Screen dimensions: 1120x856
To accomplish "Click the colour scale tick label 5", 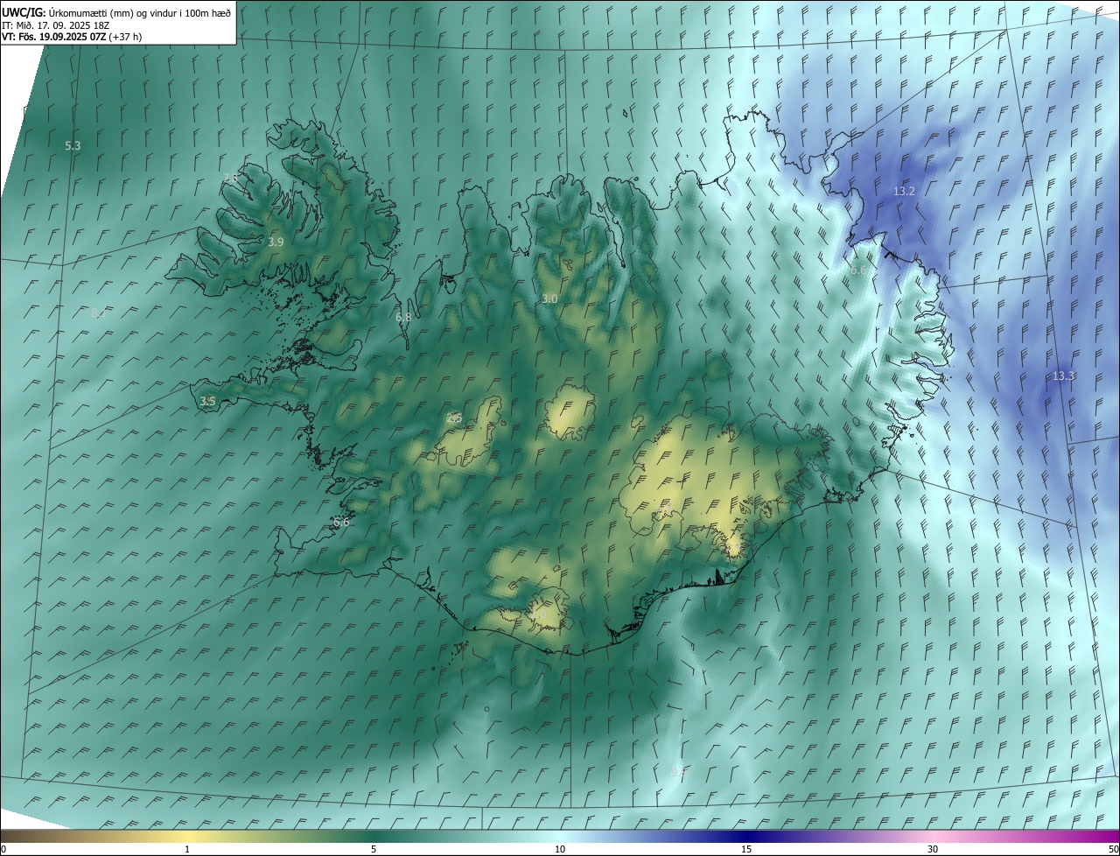I will coord(374,849).
